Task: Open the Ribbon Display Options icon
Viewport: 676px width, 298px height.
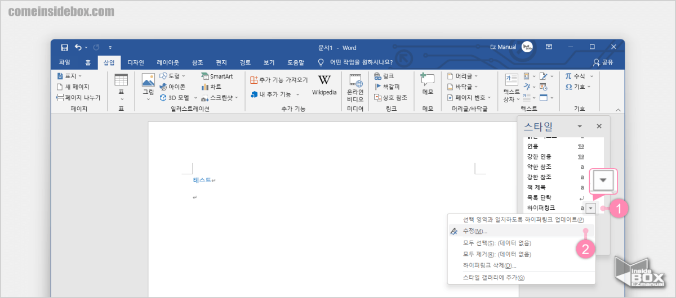Action: [549, 47]
